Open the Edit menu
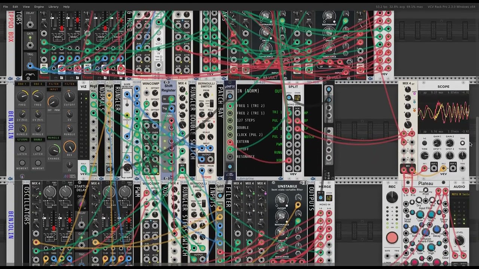The image size is (479, 269). point(15,7)
